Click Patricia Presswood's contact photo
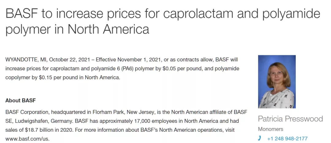The image size is (331, 143). (x=277, y=82)
